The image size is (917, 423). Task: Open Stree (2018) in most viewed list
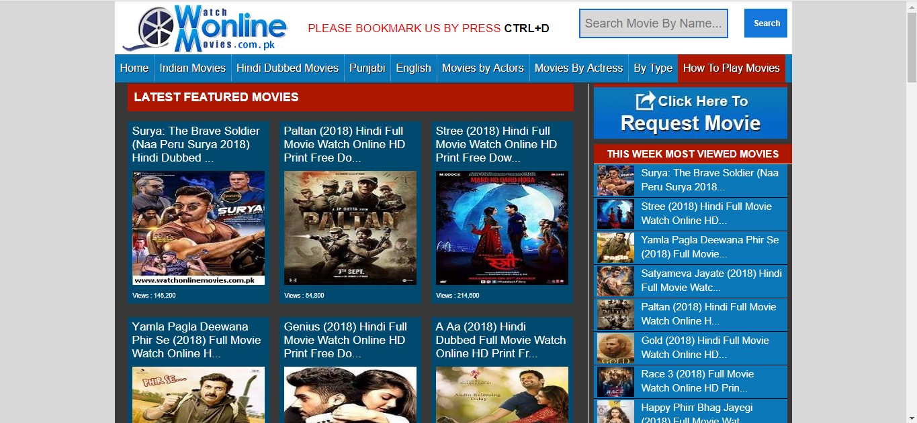(x=706, y=213)
